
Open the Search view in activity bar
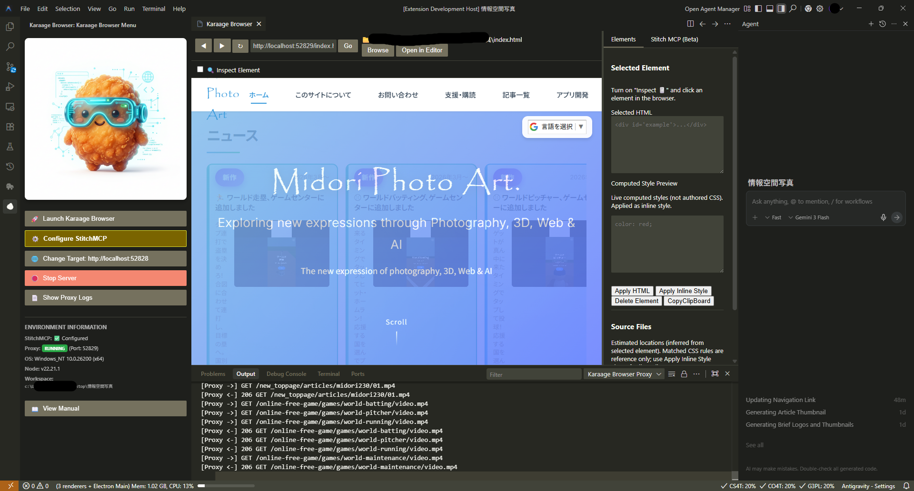click(10, 47)
